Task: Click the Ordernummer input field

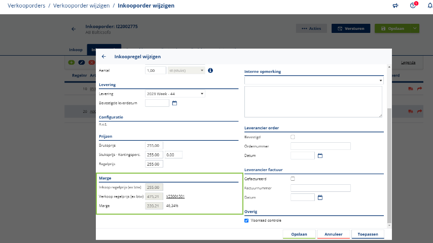Action: [320, 146]
